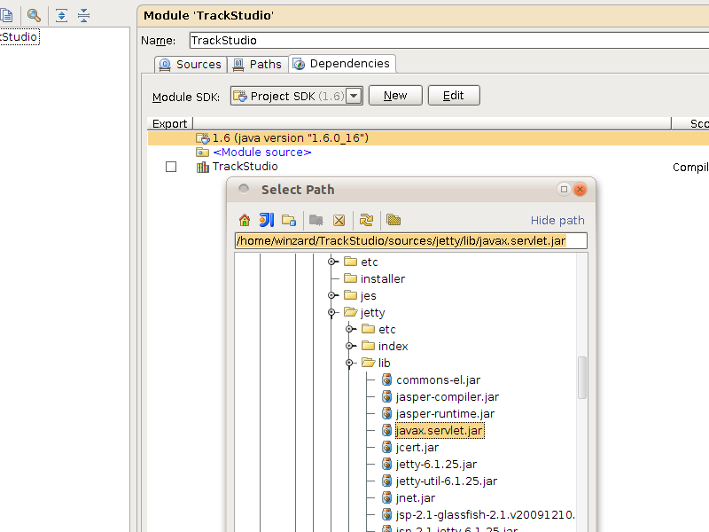Click the delete icon in Select Path toolbar

(339, 220)
